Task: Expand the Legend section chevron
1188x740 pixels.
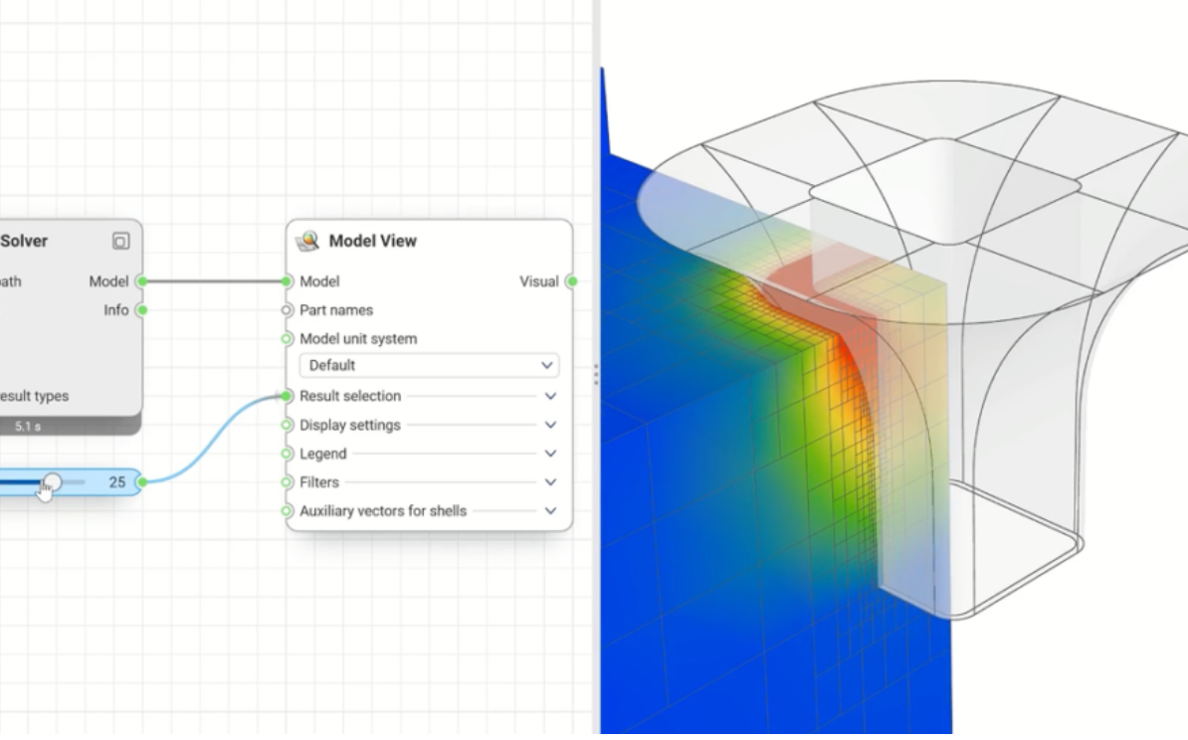Action: [551, 454]
